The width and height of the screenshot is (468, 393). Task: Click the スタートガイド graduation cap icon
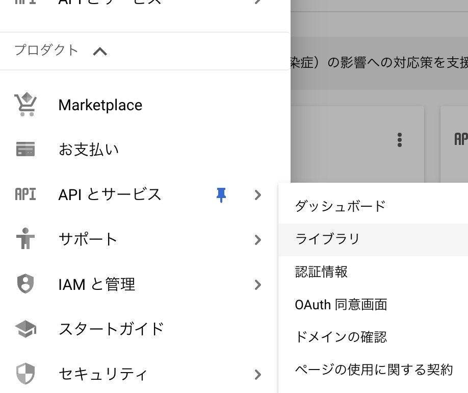pos(25,329)
